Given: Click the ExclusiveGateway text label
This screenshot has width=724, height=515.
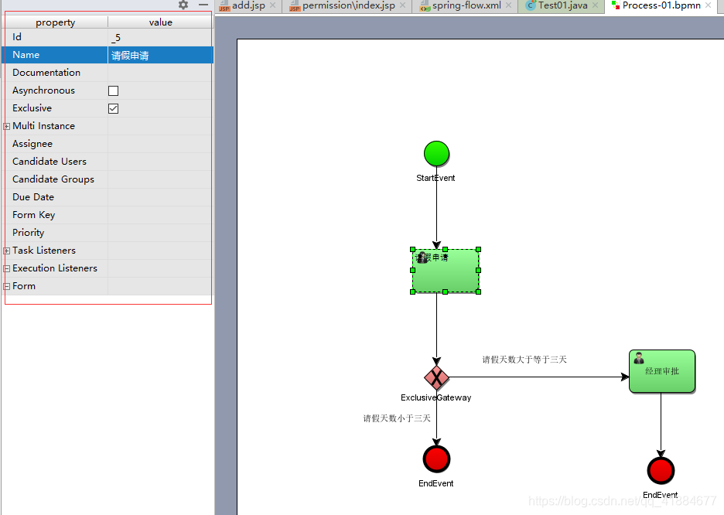Looking at the screenshot, I should [436, 397].
